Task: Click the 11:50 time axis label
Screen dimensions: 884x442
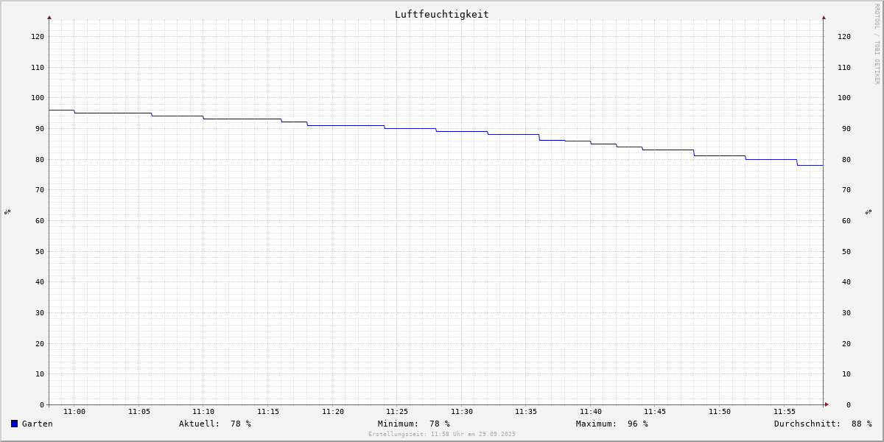Action: pos(720,412)
